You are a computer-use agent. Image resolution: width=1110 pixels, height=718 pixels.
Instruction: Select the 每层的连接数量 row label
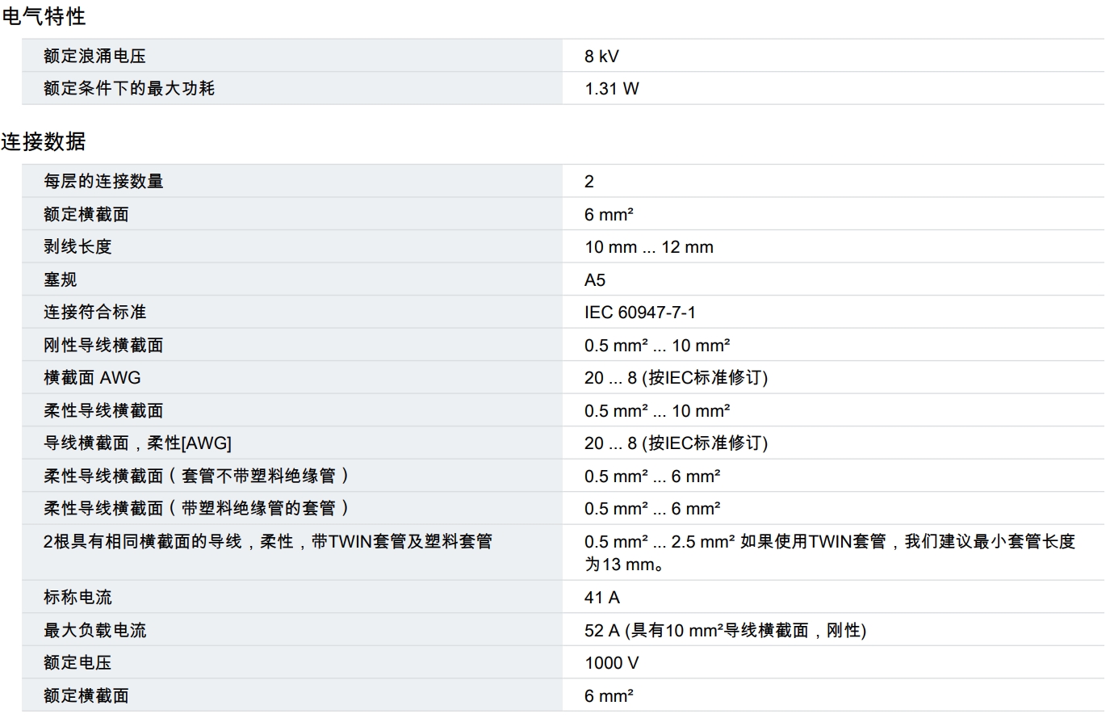tap(103, 181)
